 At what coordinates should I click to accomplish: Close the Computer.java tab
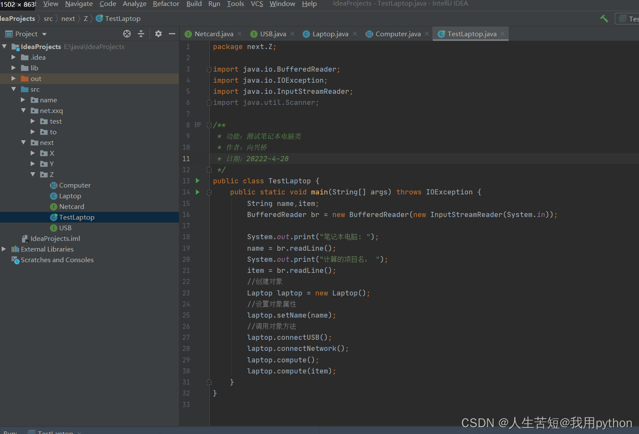[x=427, y=34]
